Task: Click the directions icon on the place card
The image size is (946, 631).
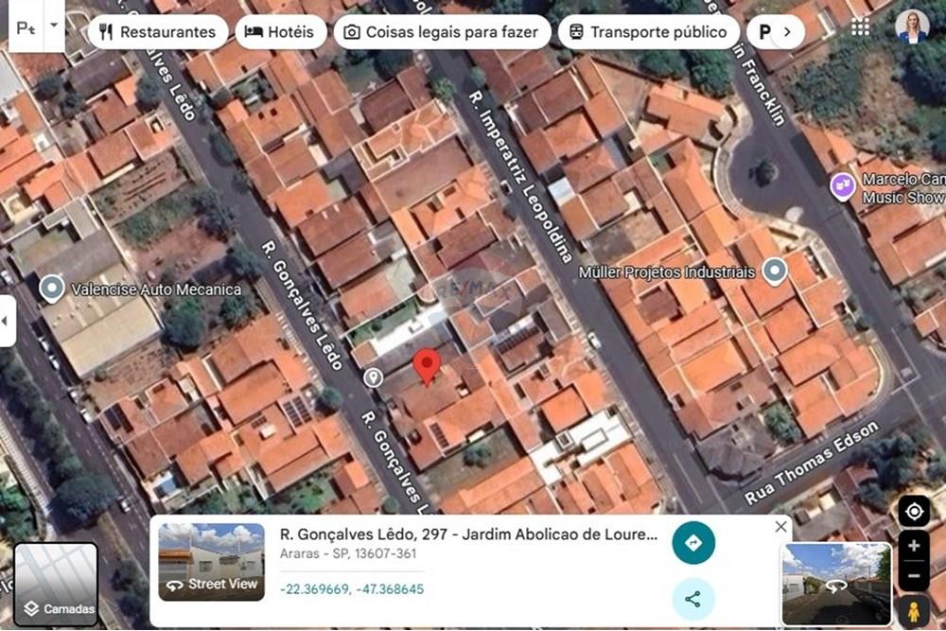Action: click(693, 543)
